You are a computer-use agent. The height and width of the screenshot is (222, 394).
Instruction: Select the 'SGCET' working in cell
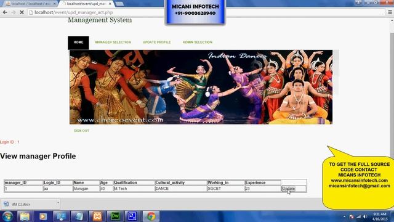[x=226, y=189]
